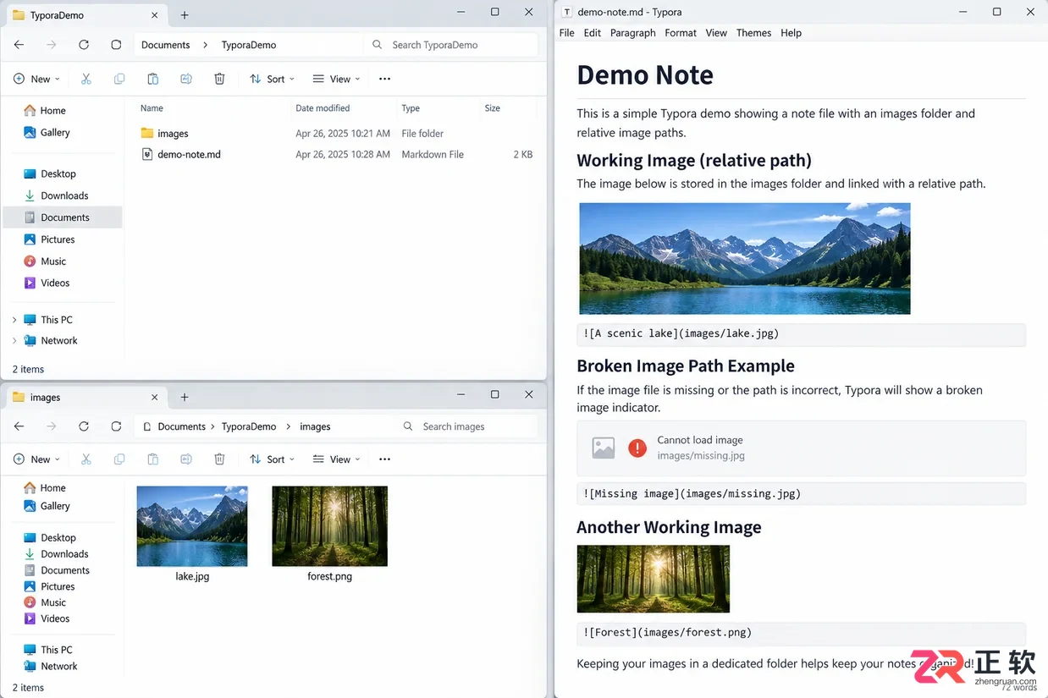Click the Share icon in TyporaDemo toolbar
The image size is (1048, 698).
186,79
